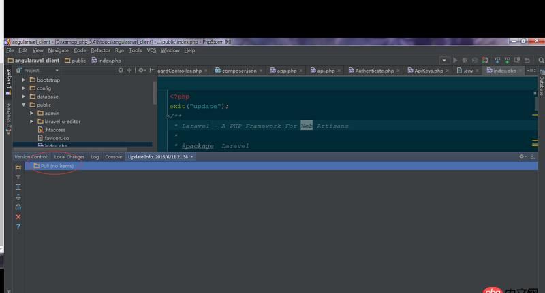Click the VCS Commit Changes icon
The width and height of the screenshot is (545, 293).
tap(507, 60)
